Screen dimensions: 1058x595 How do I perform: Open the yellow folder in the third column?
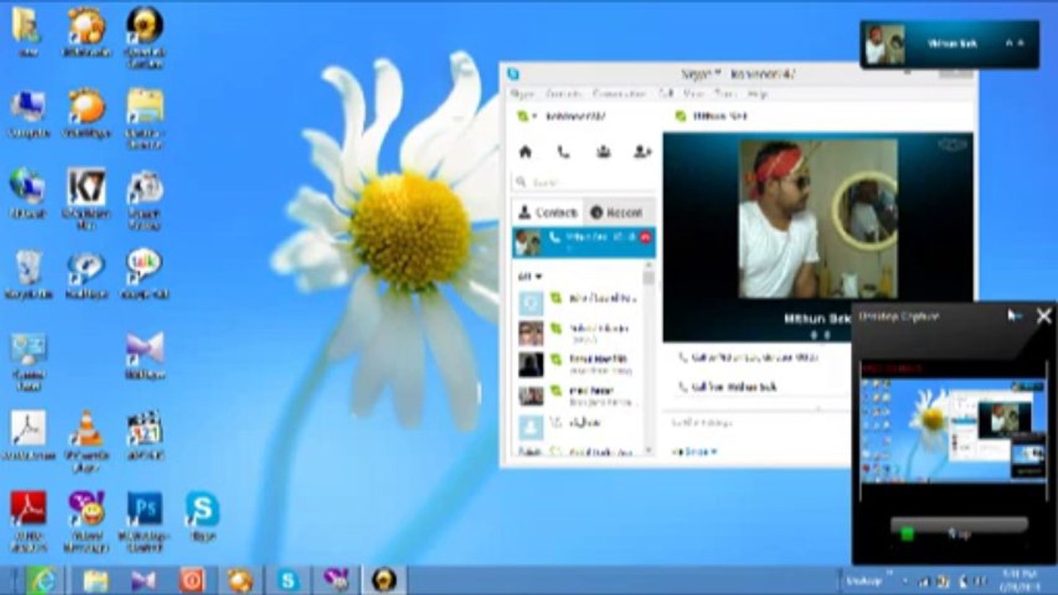pyautogui.click(x=145, y=118)
